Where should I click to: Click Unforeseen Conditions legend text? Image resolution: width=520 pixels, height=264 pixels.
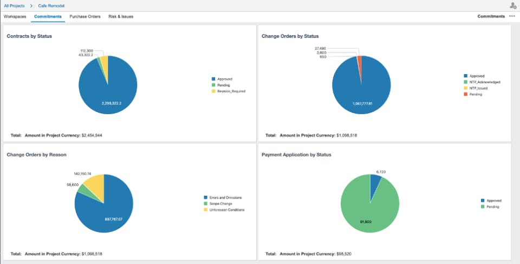227,210
